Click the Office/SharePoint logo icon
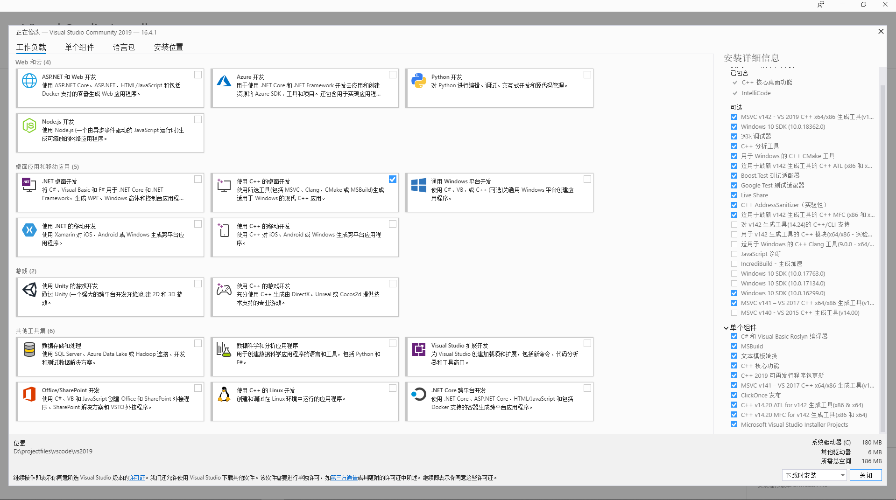 point(29,394)
